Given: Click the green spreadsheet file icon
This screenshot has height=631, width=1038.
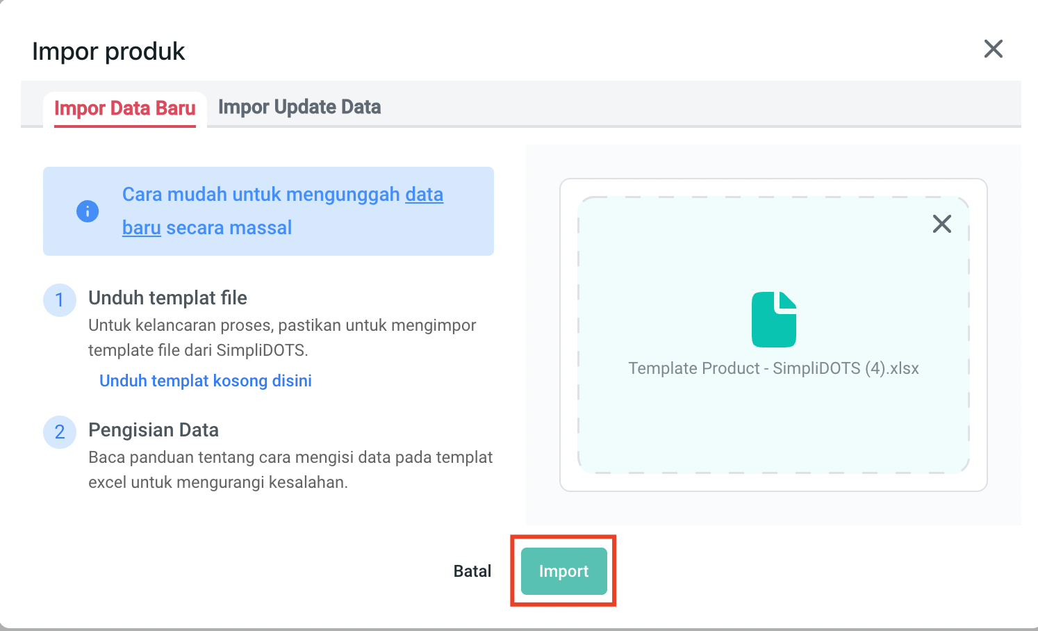Looking at the screenshot, I should coord(773,319).
